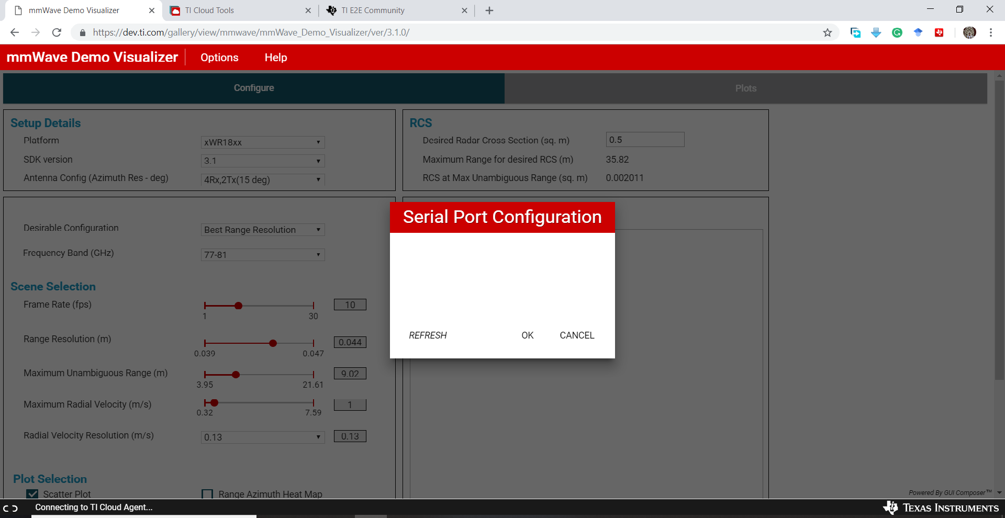
Task: Click the Radial Velocity Resolution value box
Action: click(x=350, y=436)
